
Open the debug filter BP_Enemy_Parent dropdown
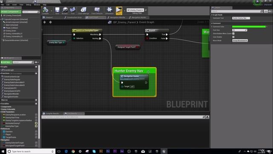point(135,10)
